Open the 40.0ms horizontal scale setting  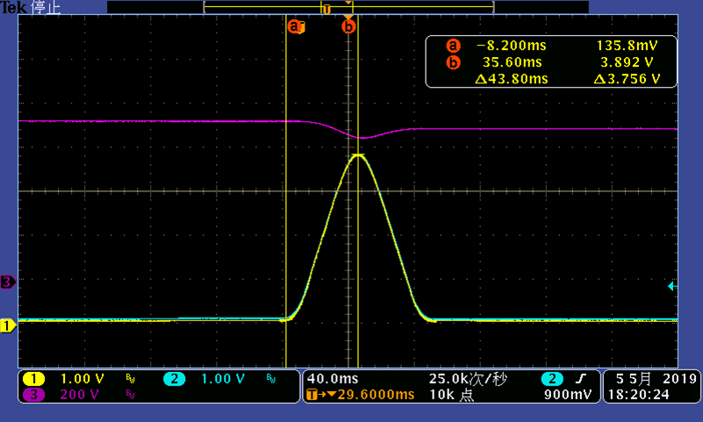329,379
